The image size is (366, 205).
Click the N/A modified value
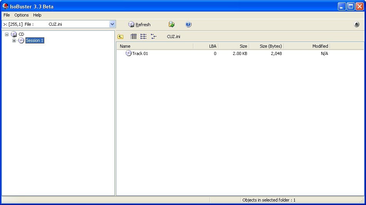pyautogui.click(x=324, y=53)
